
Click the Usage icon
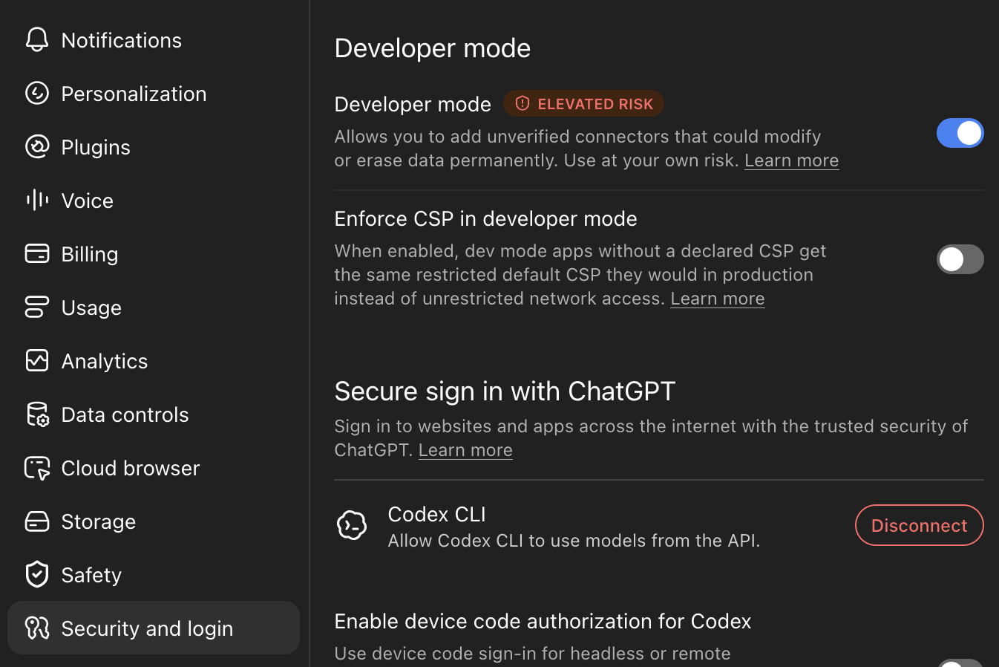37,307
